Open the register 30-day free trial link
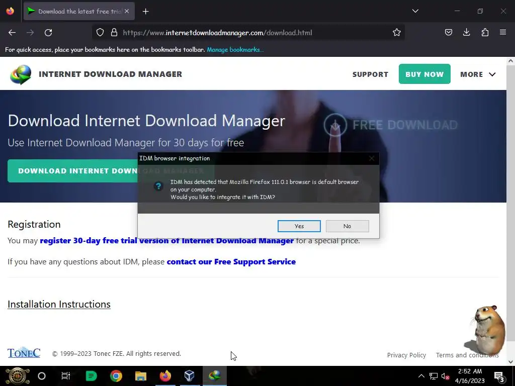515x386 pixels. coord(166,241)
